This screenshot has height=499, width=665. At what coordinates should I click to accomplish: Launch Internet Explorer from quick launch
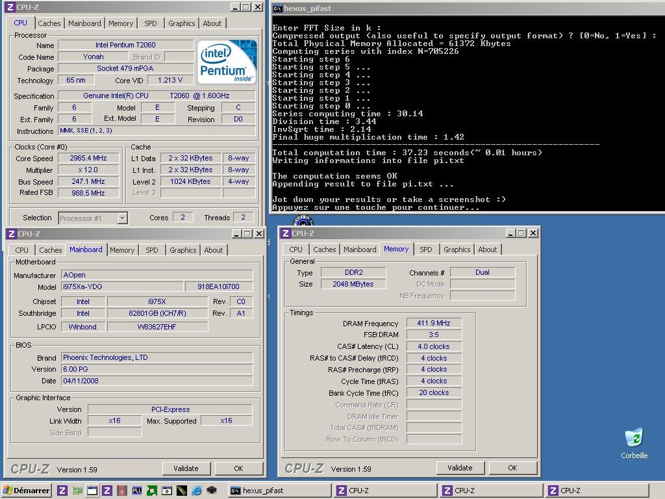click(x=196, y=491)
